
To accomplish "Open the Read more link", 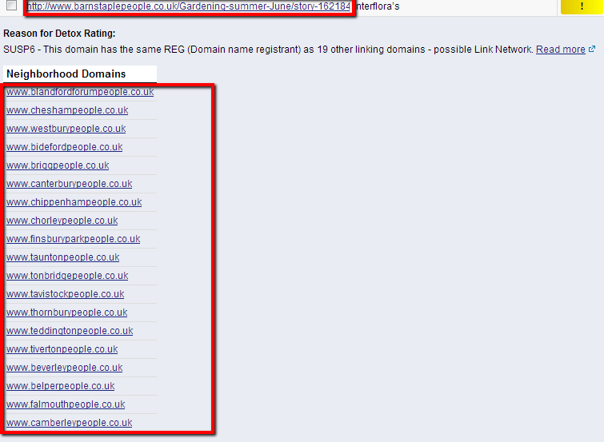I will pos(561,50).
